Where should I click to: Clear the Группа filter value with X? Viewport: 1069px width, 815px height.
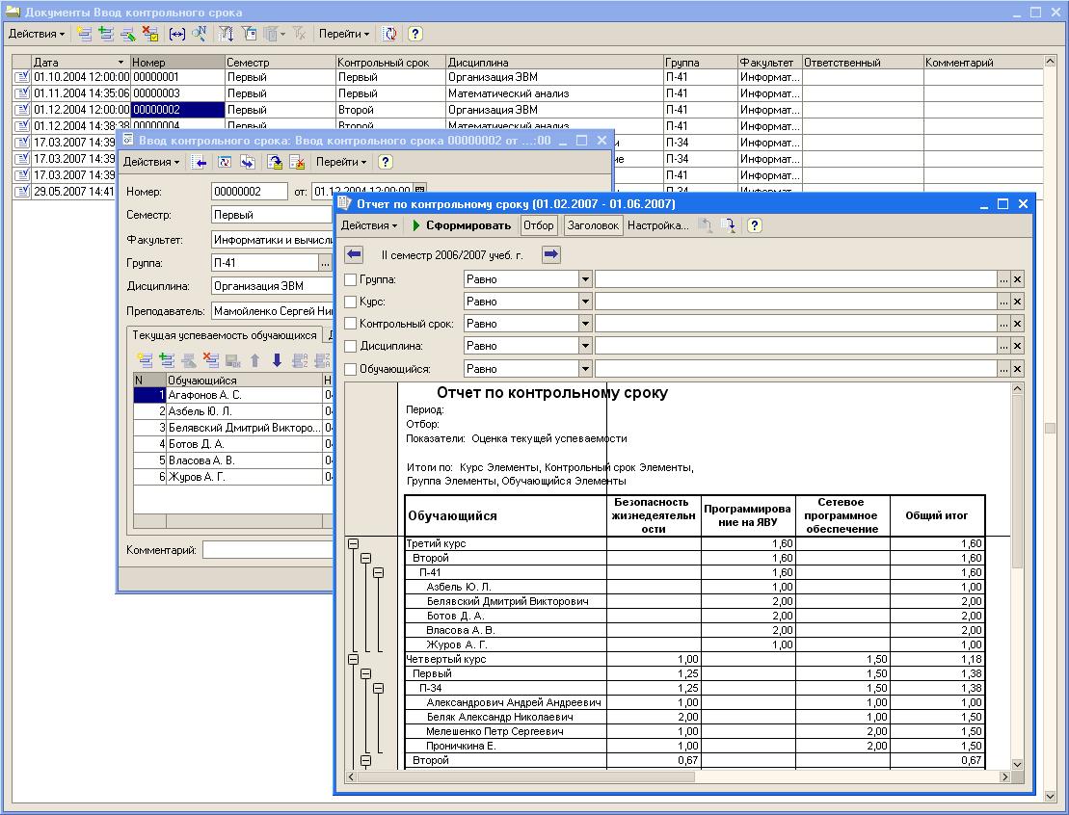(1017, 279)
